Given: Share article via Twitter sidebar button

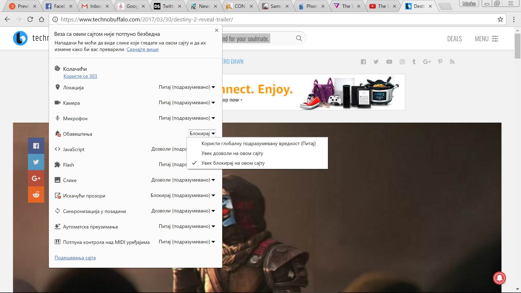Looking at the screenshot, I should 36,162.
